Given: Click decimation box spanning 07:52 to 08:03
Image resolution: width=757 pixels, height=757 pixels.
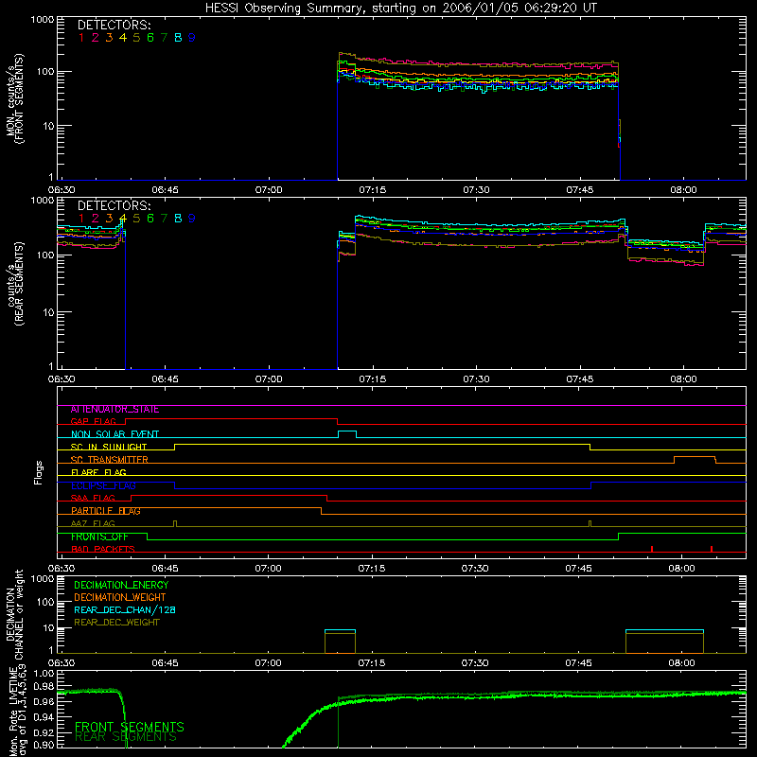Looking at the screenshot, I should (664, 642).
